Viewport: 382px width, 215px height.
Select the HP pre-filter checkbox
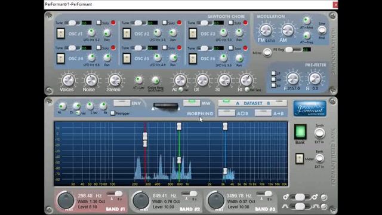pos(273,79)
